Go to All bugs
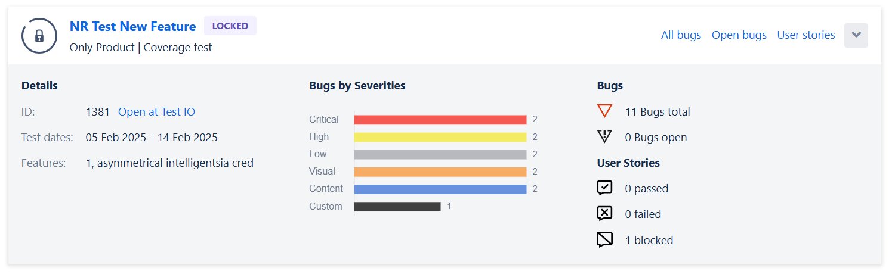The image size is (892, 274). tap(681, 35)
